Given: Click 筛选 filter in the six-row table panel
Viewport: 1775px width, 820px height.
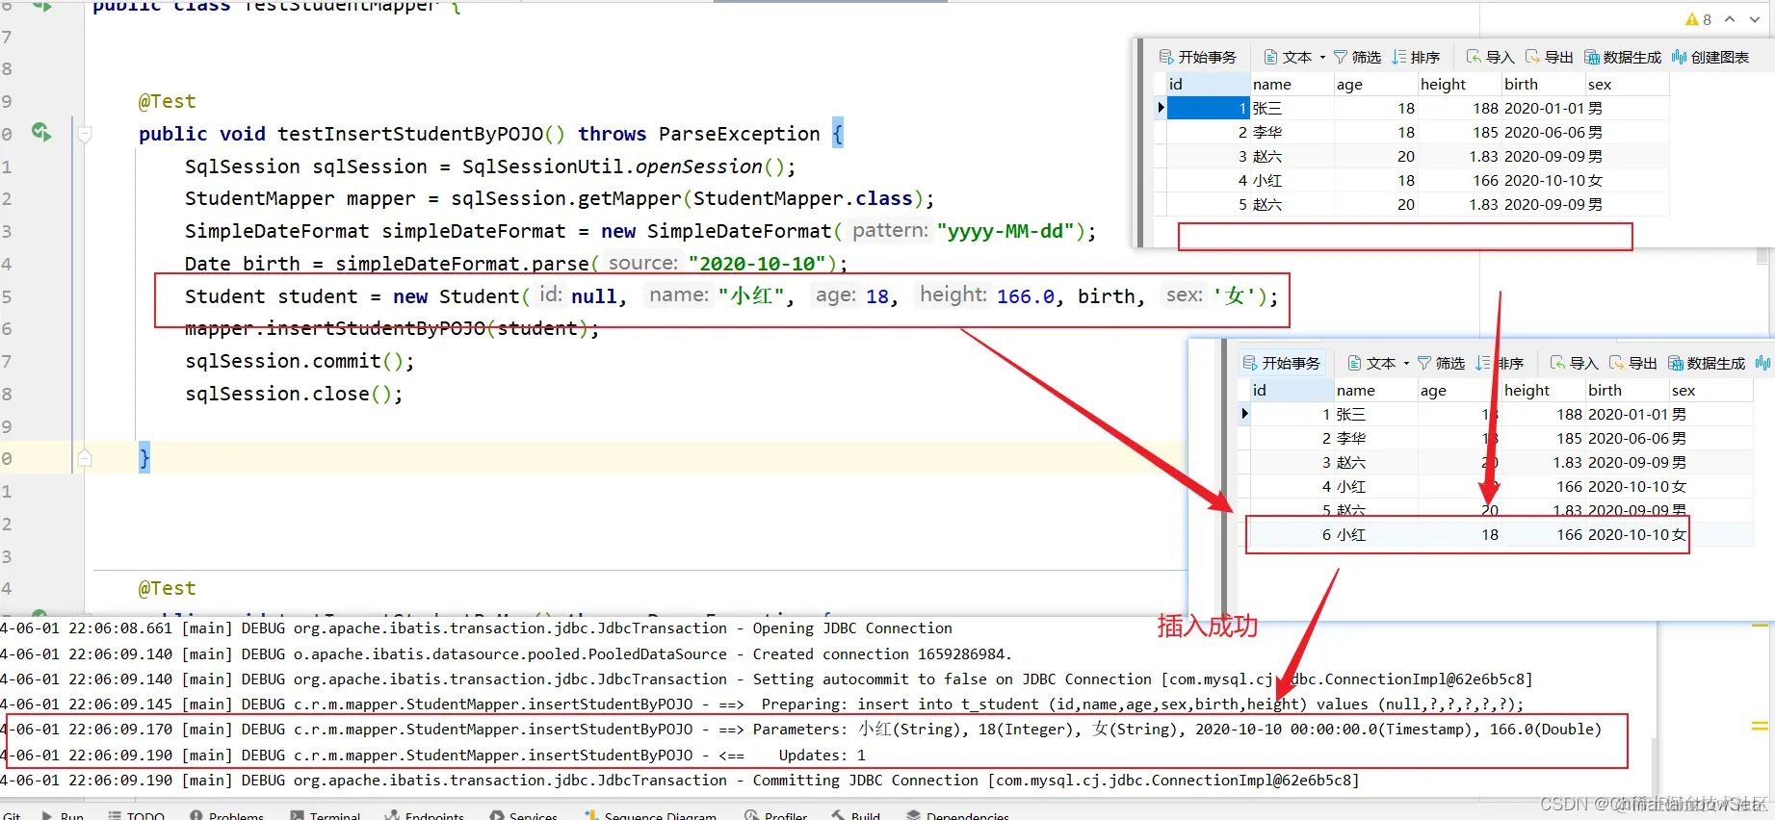Looking at the screenshot, I should coord(1441,363).
